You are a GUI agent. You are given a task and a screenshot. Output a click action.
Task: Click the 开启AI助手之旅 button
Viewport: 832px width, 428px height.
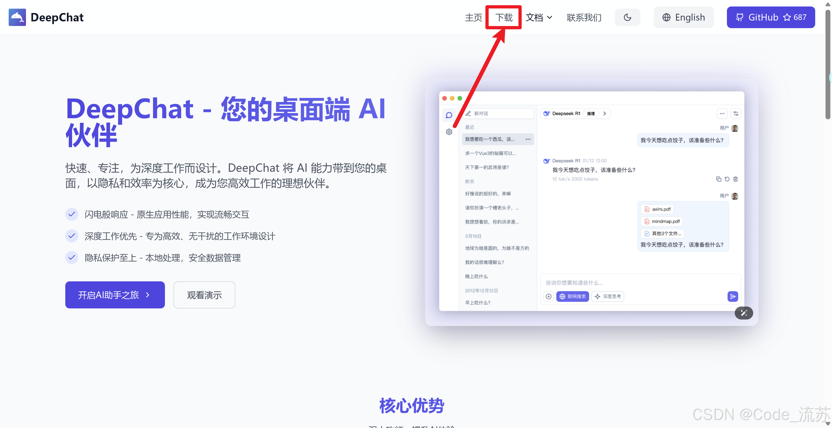coord(115,295)
